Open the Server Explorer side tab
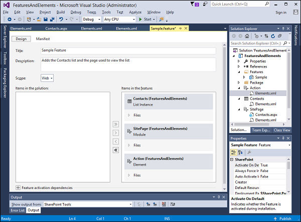 (x=5, y=36)
